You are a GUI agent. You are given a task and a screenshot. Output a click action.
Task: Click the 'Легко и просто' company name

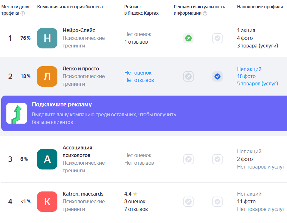tap(81, 69)
